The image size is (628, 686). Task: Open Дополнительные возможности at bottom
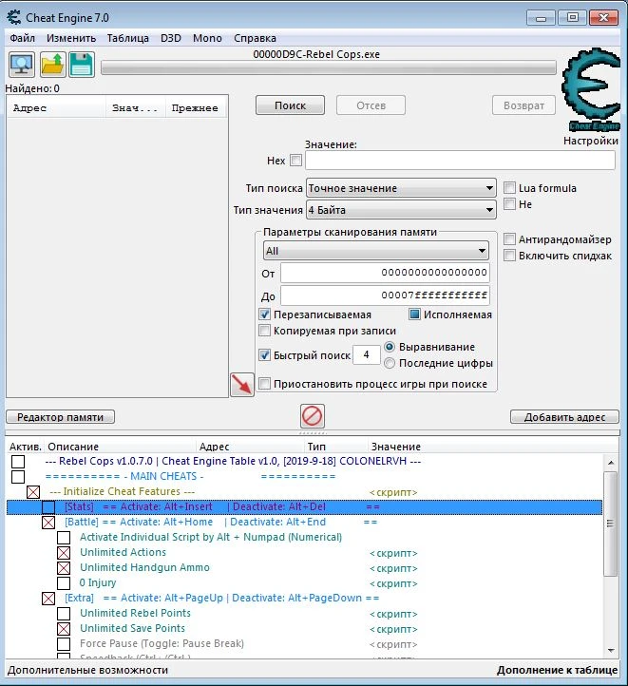click(87, 670)
